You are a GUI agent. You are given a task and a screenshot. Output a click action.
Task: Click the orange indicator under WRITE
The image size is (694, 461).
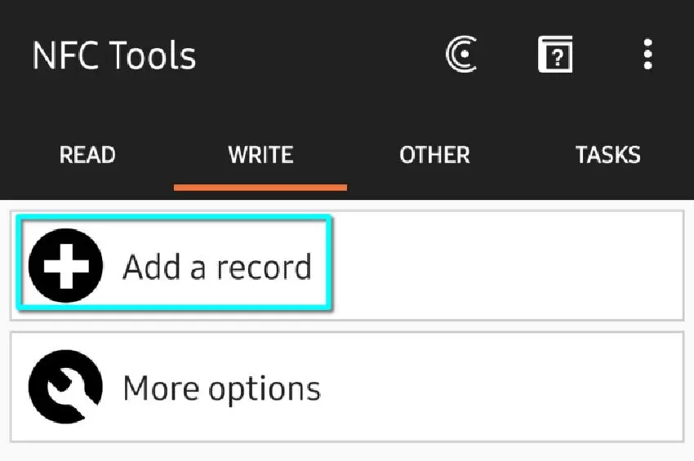260,187
